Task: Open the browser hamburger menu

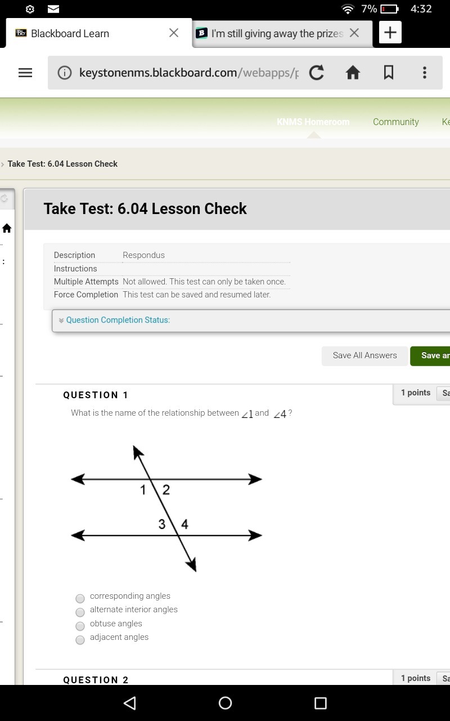Action: 25,73
